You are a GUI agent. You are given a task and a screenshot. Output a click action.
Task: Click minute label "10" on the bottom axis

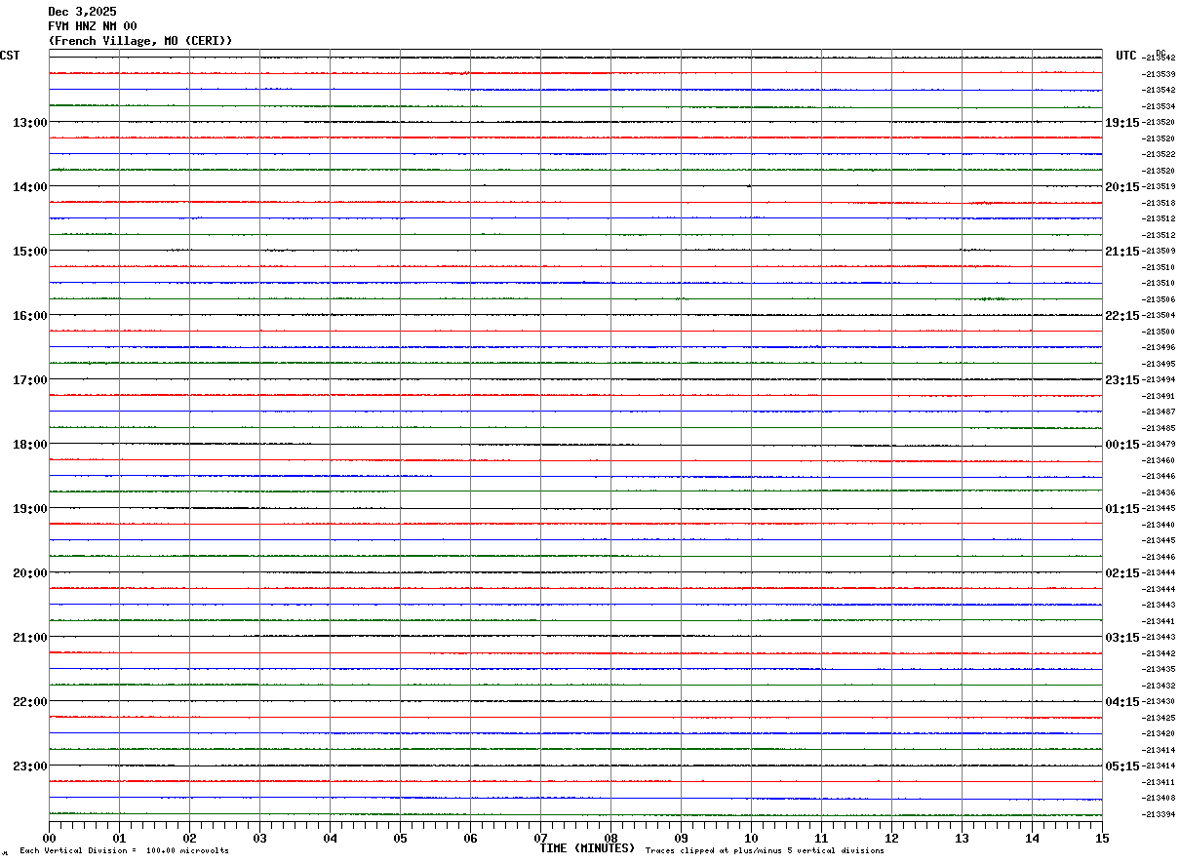(x=751, y=838)
